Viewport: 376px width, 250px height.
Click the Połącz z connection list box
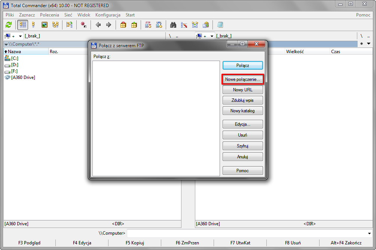tap(156, 118)
